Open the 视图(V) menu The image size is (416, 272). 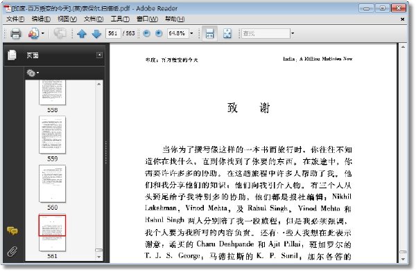click(67, 19)
